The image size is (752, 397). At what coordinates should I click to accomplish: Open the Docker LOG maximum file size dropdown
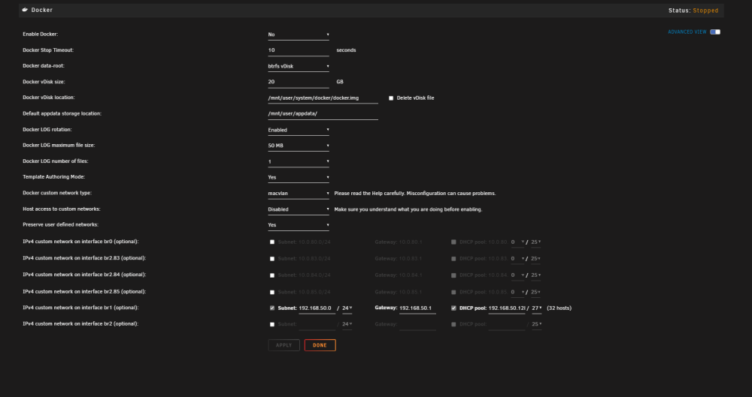tap(299, 146)
